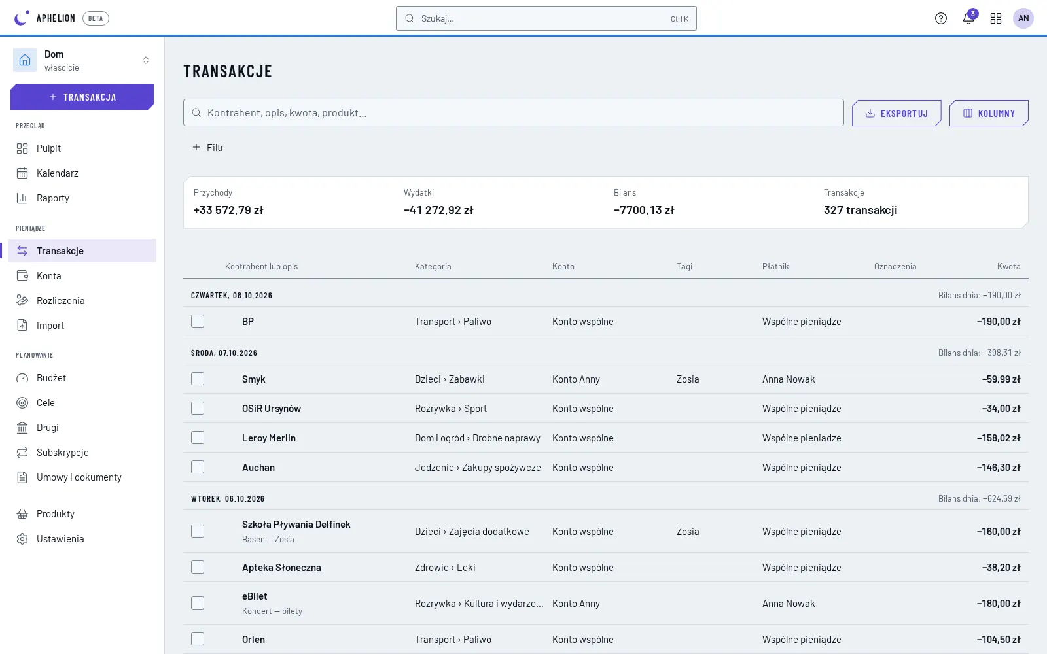Screen dimensions: 1047x654
Task: Expand the Dom workspace switcher
Action: click(x=146, y=60)
